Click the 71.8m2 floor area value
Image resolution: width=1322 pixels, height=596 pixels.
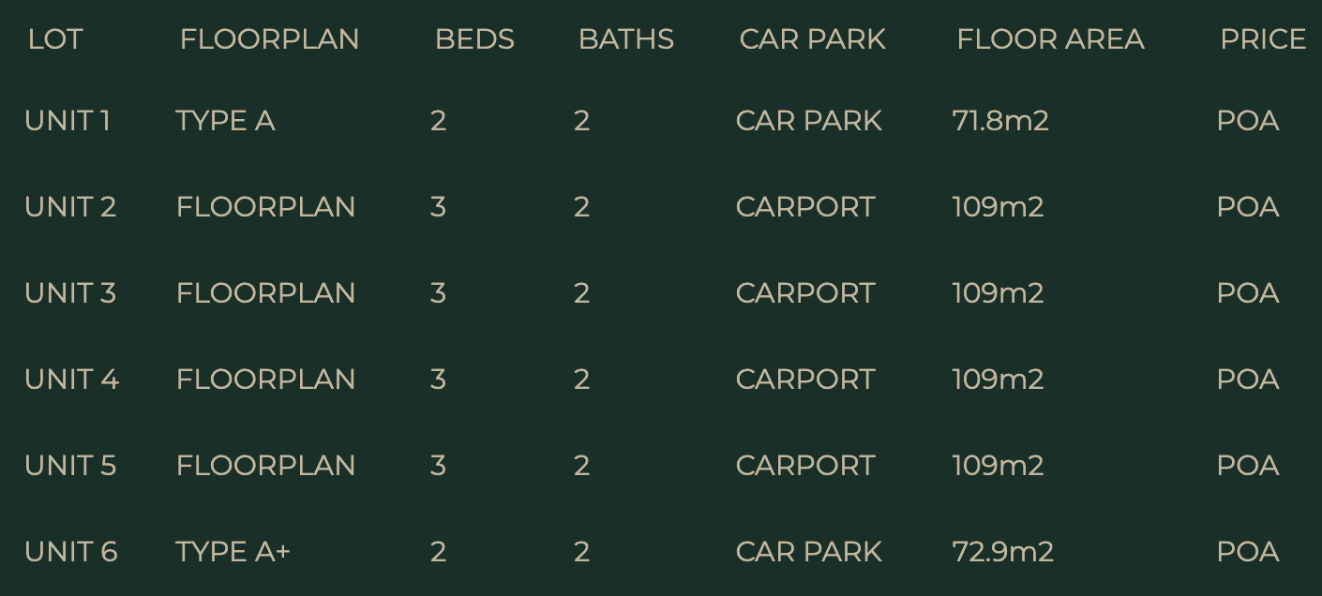point(999,121)
